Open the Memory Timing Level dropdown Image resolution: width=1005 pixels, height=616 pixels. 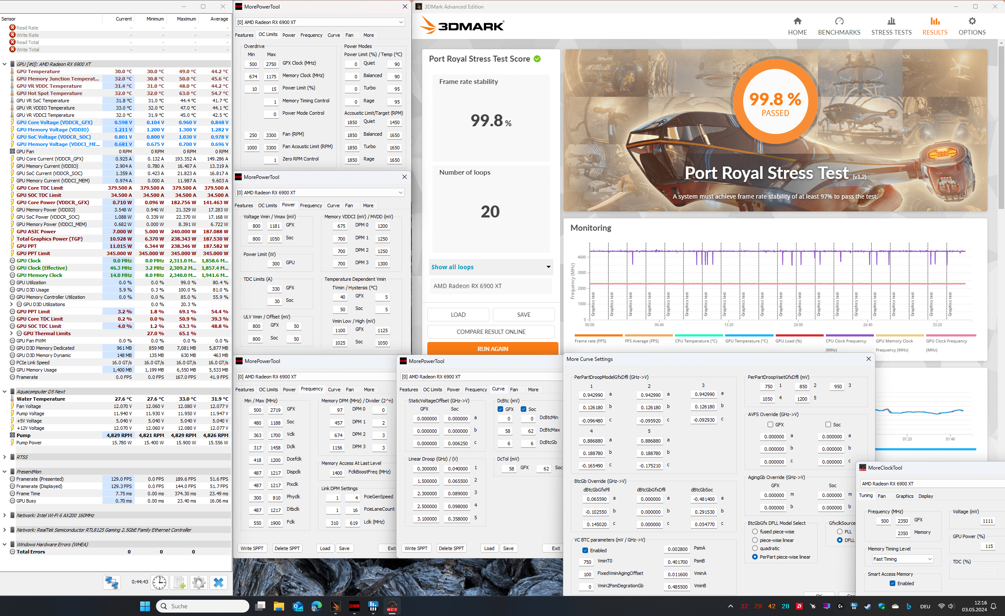coord(903,559)
